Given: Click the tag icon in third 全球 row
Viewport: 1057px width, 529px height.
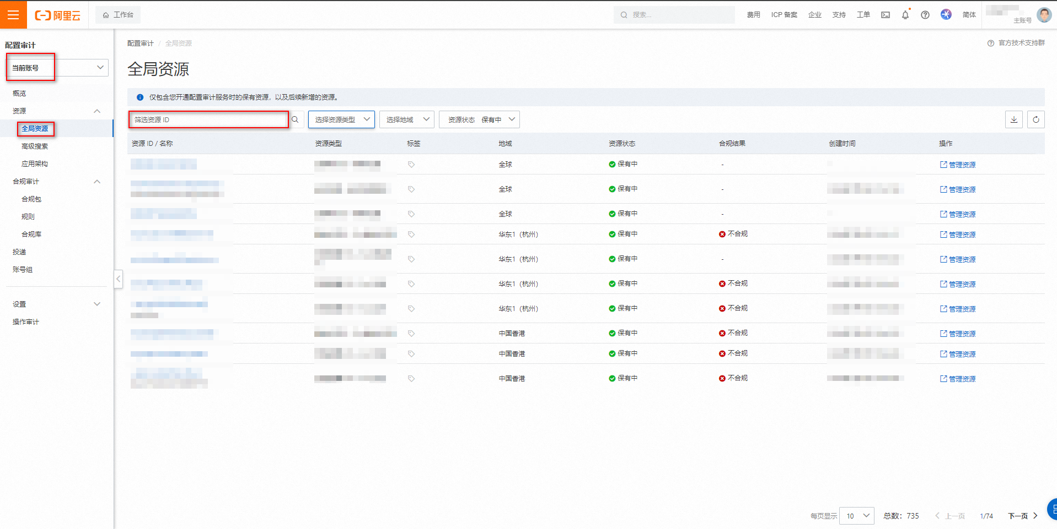Looking at the screenshot, I should [411, 214].
